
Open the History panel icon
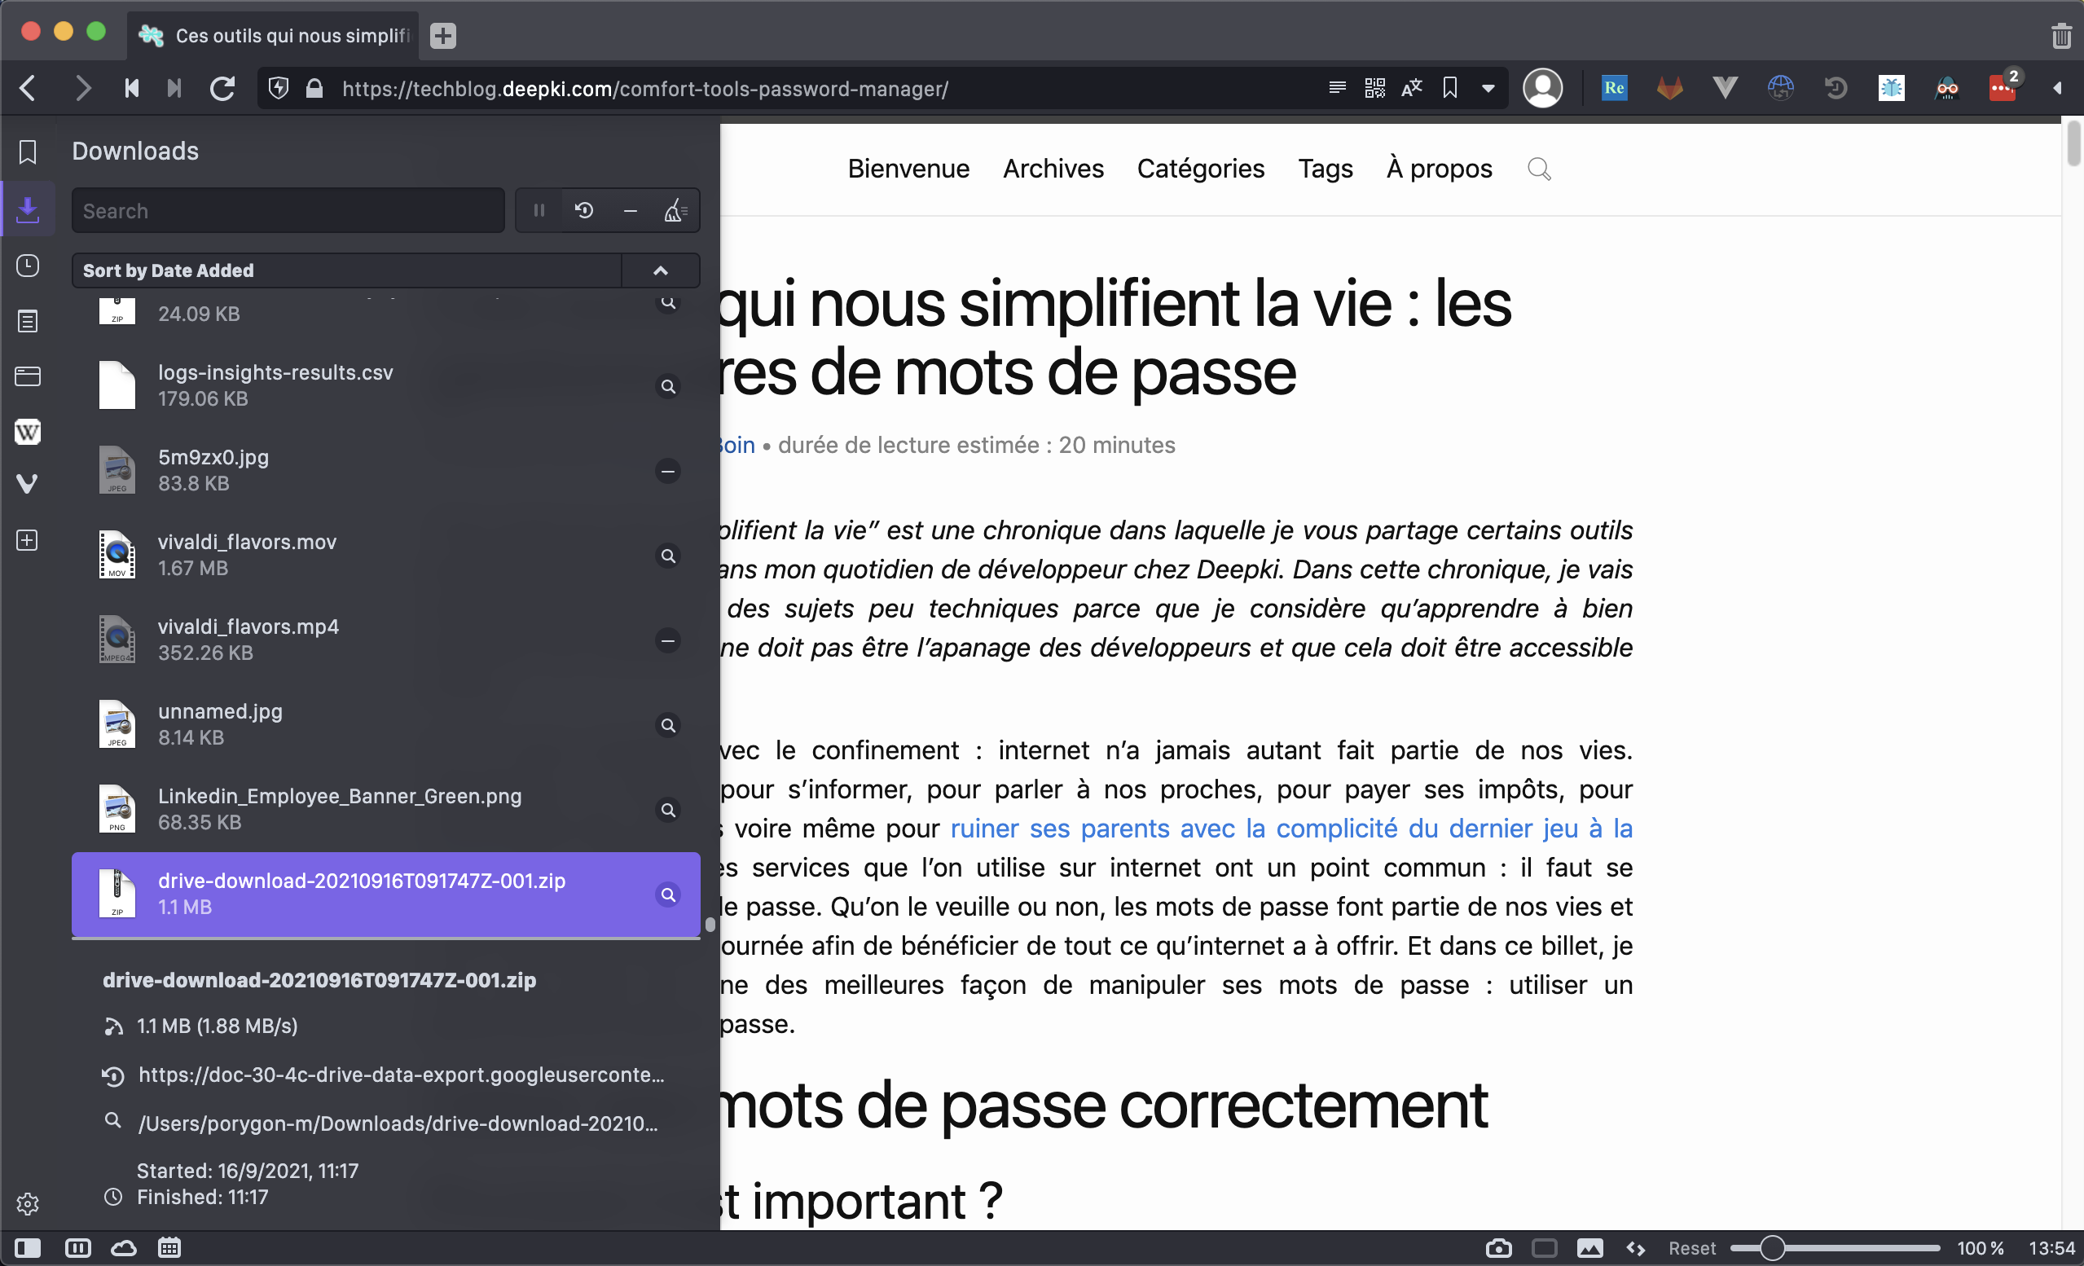27,266
